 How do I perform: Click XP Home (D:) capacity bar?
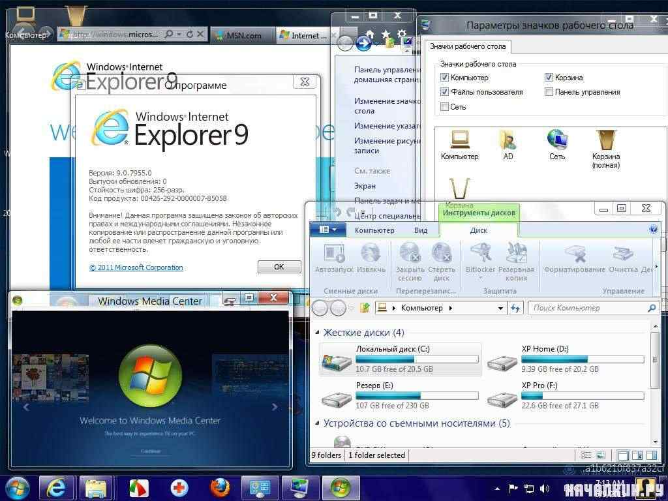[583, 359]
